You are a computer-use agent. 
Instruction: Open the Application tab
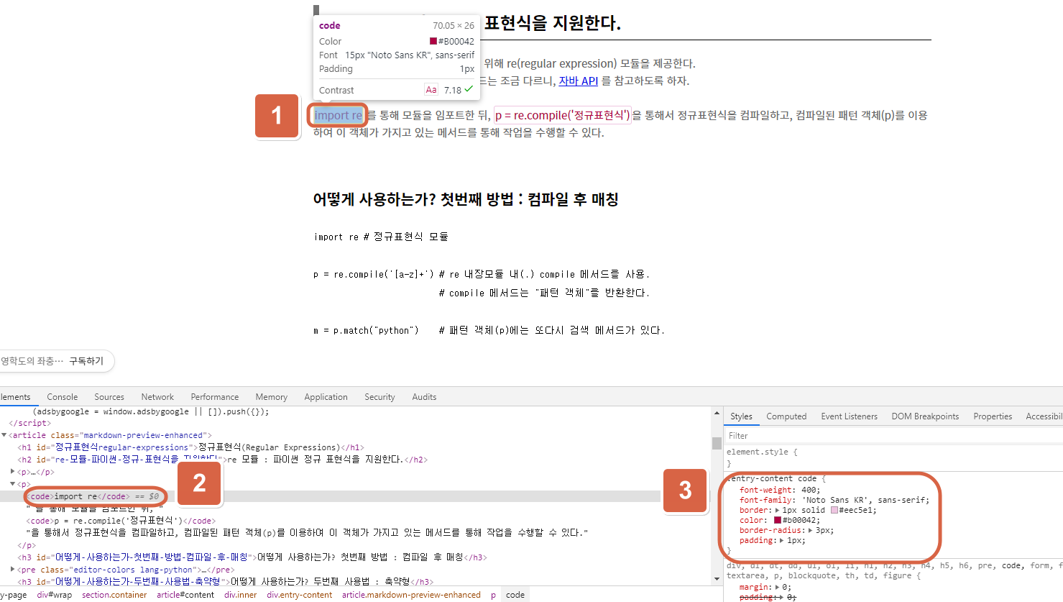[x=326, y=397]
